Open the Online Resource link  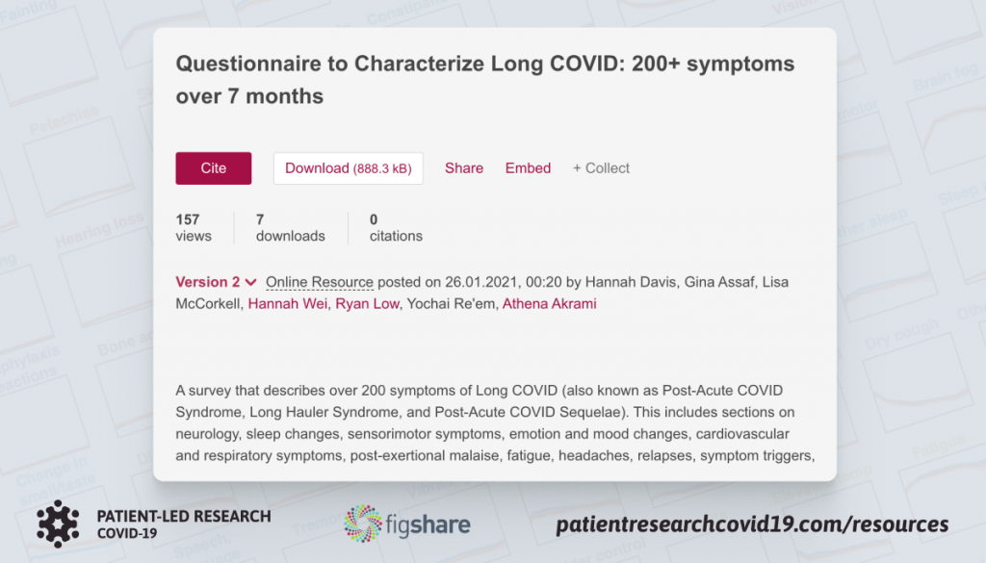[320, 282]
